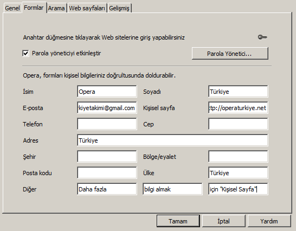Click the Ülke label
The width and height of the screenshot is (296, 231).
pyautogui.click(x=149, y=173)
